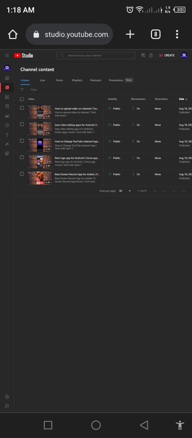
Task: Tap Android home circle button
Action: [x=96, y=425]
